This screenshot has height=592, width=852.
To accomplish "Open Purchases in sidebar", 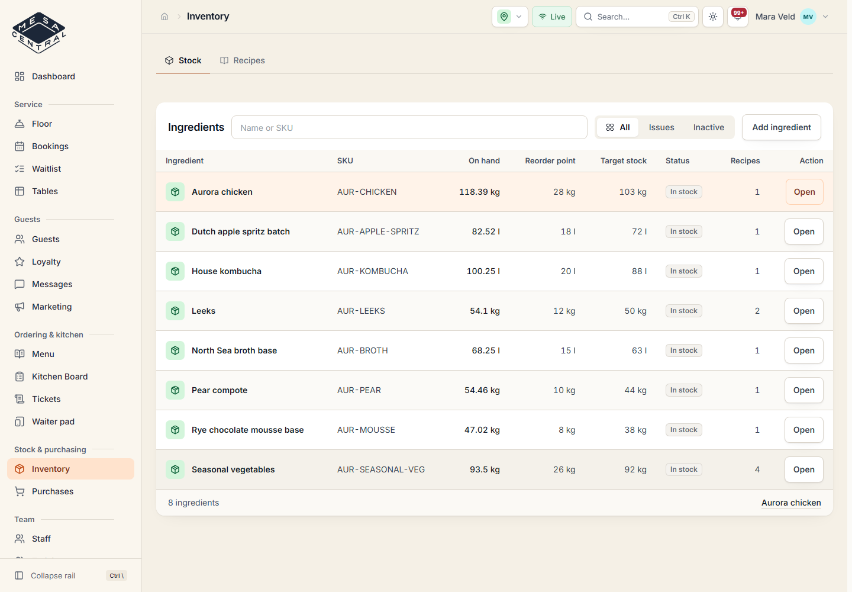I will point(70,491).
